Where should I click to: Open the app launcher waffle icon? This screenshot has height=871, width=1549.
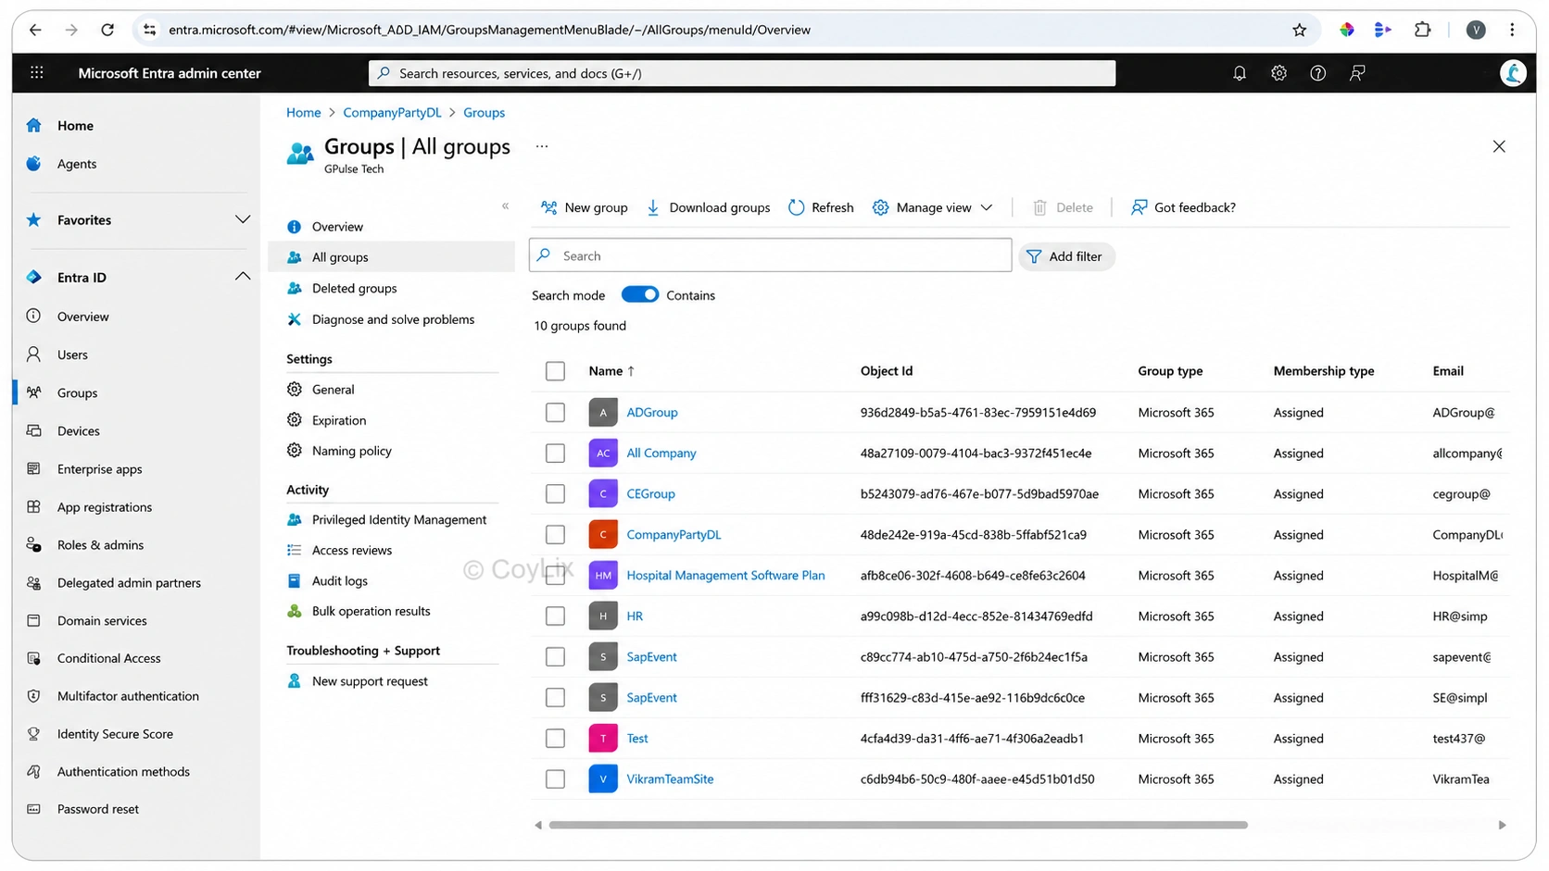pos(37,73)
